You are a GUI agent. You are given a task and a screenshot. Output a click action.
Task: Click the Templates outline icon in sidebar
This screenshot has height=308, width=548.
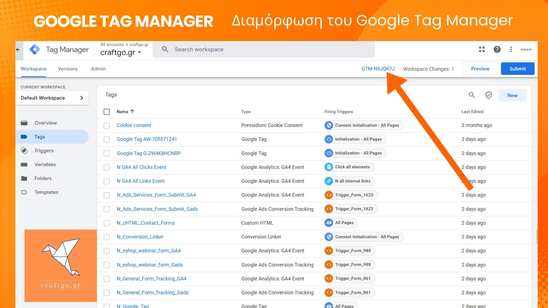[24, 193]
